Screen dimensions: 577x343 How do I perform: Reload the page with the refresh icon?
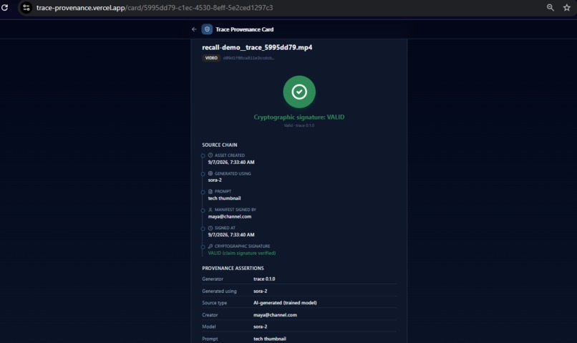pos(4,7)
